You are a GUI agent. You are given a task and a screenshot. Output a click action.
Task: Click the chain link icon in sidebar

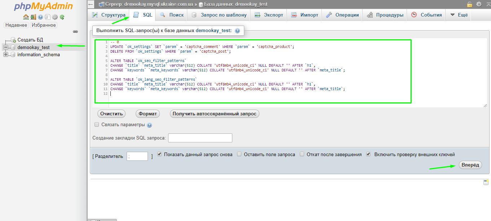click(75, 32)
